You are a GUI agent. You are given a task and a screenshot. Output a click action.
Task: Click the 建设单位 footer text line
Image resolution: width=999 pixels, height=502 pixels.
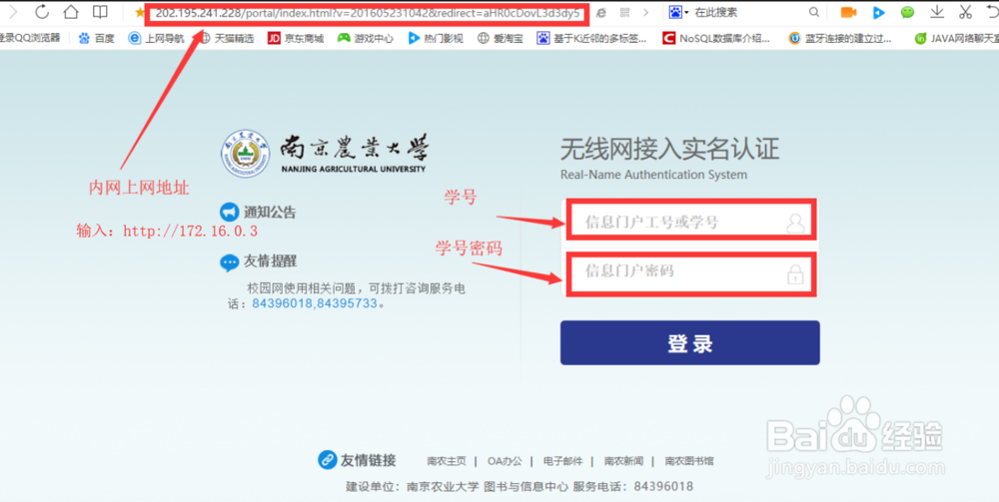click(519, 487)
